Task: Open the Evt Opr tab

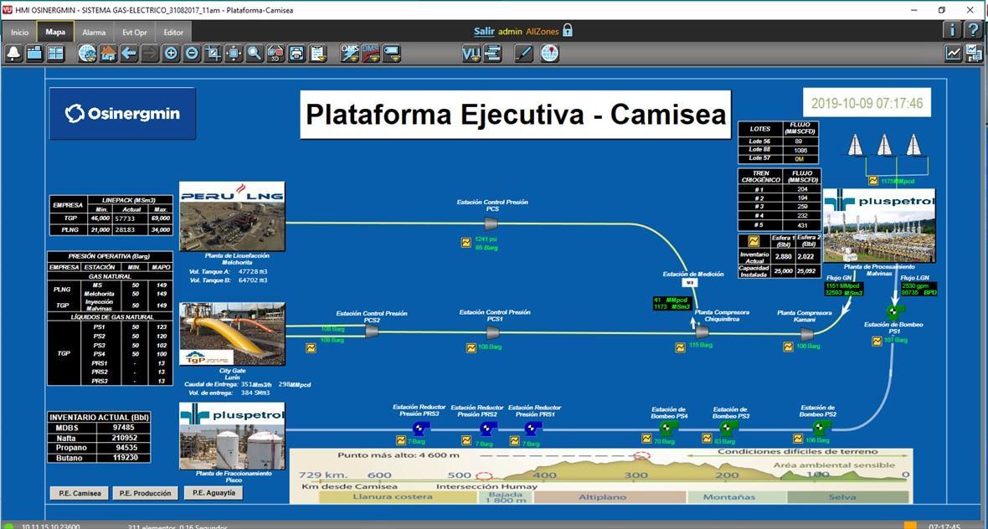Action: click(x=135, y=32)
